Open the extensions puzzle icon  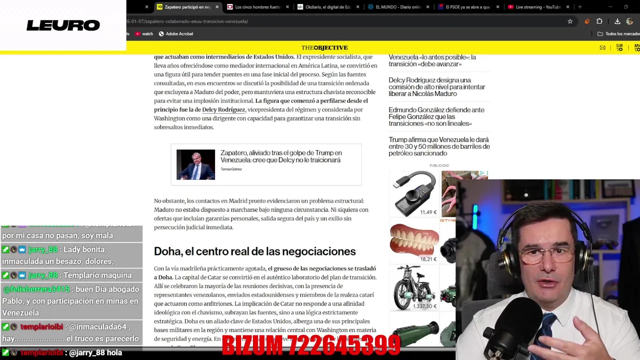click(x=599, y=21)
